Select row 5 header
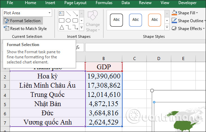 point(5,104)
